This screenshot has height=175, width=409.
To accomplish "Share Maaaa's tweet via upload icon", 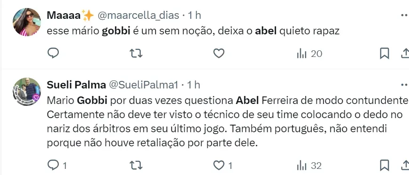I will pyautogui.click(x=405, y=54).
